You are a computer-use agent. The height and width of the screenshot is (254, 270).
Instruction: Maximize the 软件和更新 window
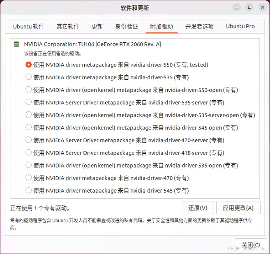click(x=249, y=7)
